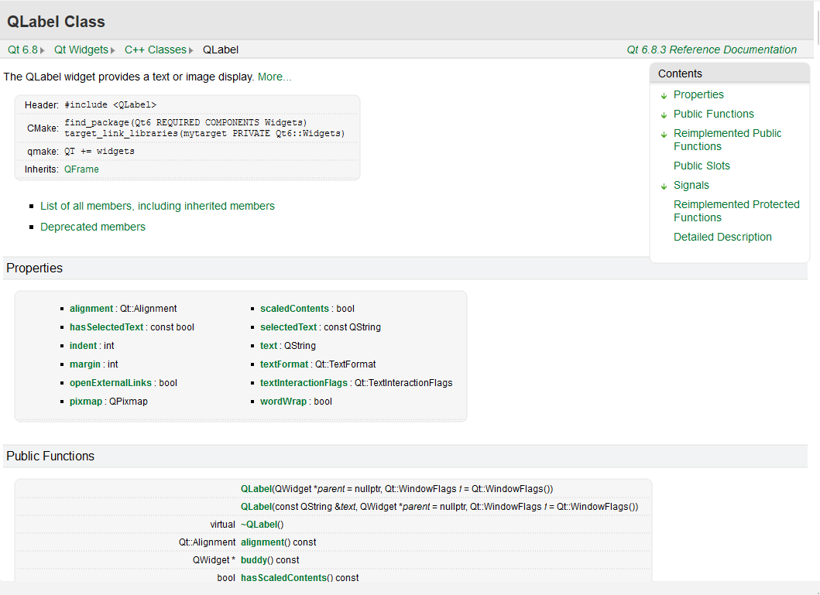Open the pixmap property

[x=86, y=402]
